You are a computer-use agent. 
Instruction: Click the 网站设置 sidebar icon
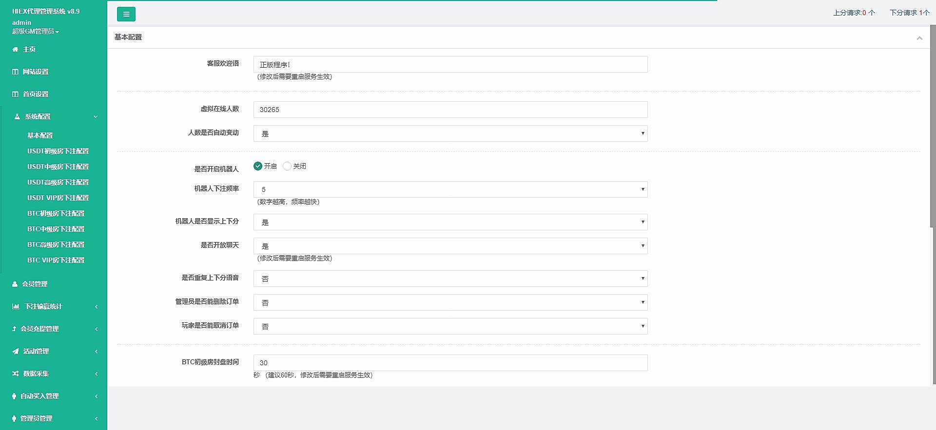[15, 72]
